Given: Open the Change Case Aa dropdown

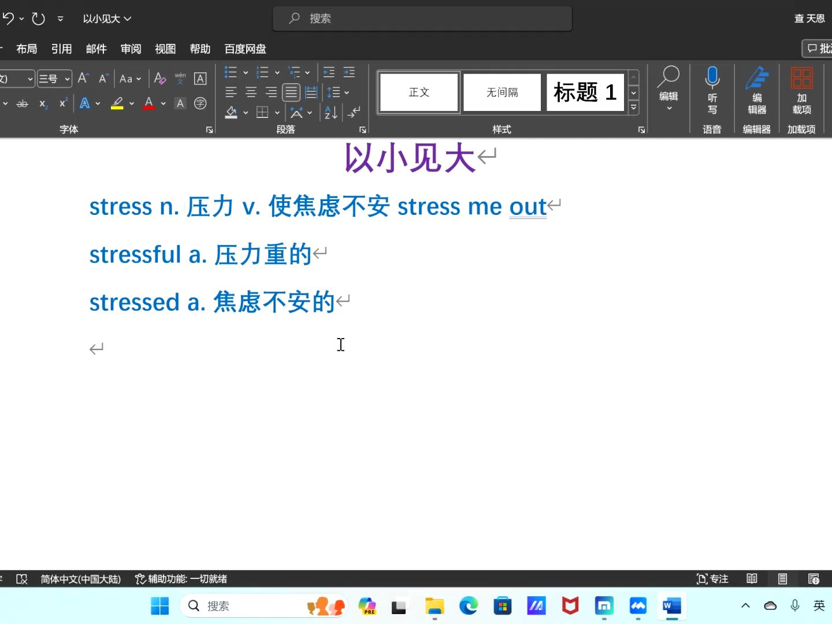Looking at the screenshot, I should [x=130, y=79].
